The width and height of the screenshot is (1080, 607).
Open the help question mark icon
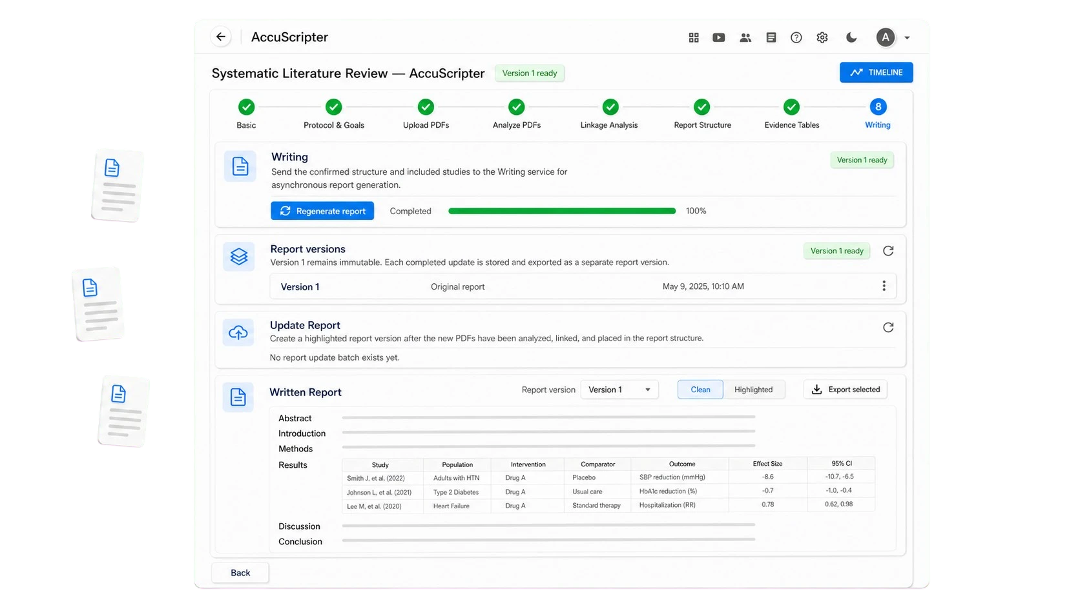(796, 37)
